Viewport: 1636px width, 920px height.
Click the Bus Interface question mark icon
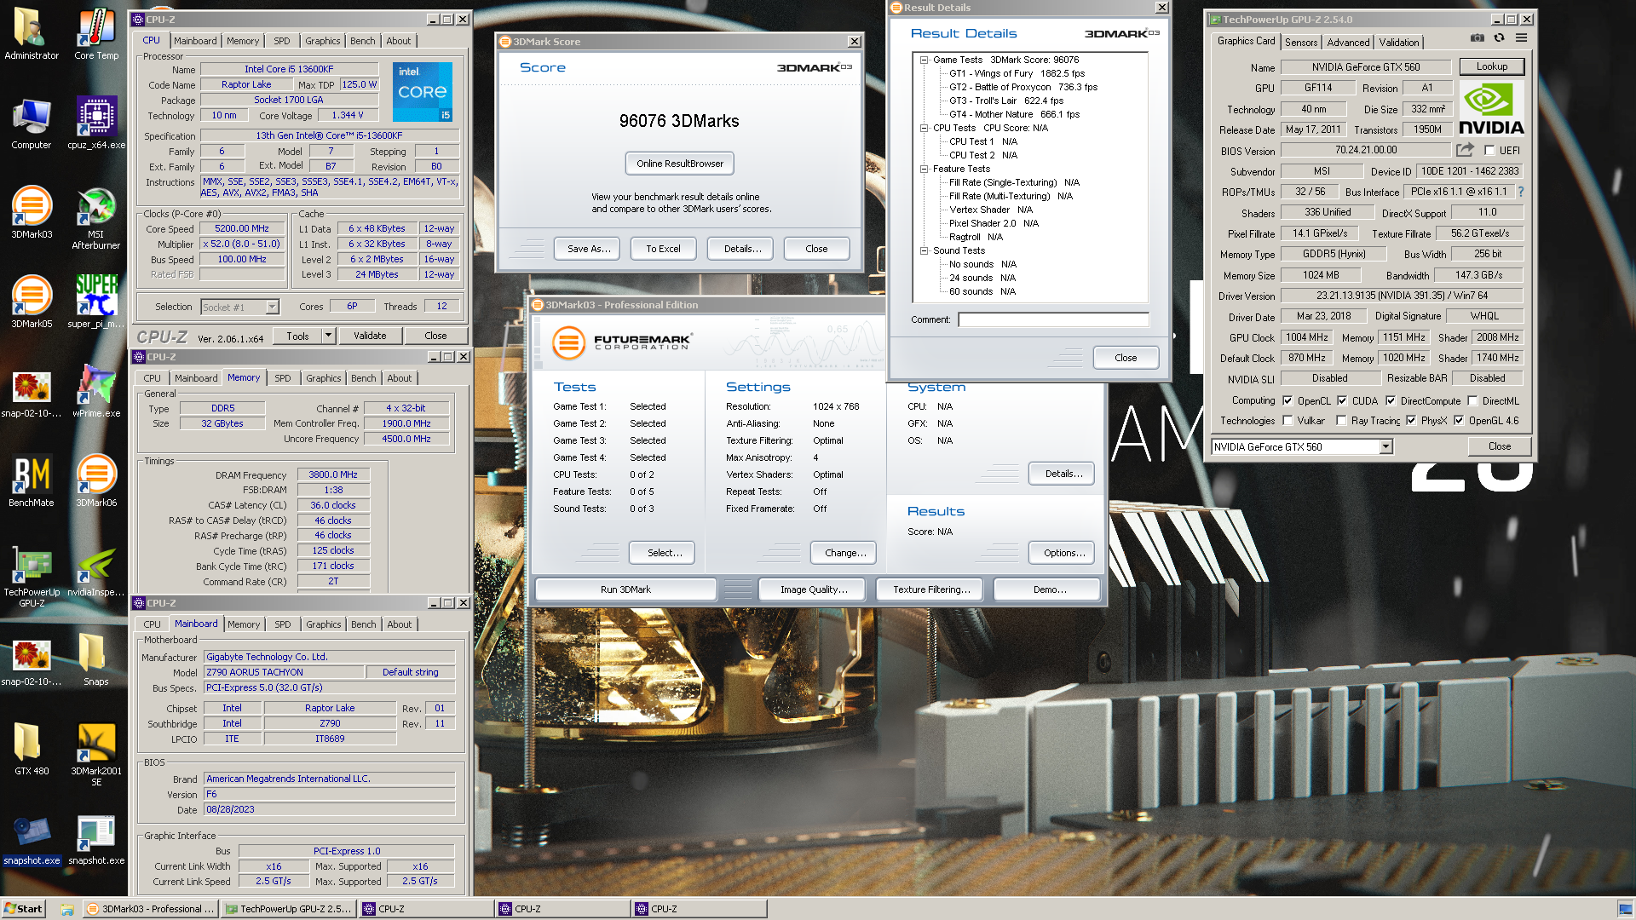[1521, 192]
